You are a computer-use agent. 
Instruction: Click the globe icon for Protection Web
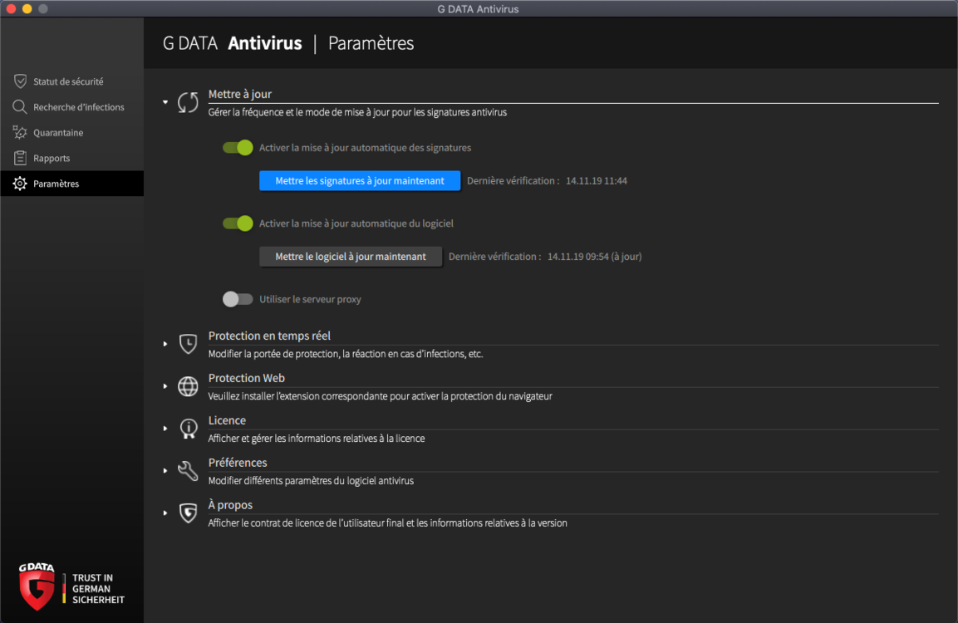(x=188, y=386)
